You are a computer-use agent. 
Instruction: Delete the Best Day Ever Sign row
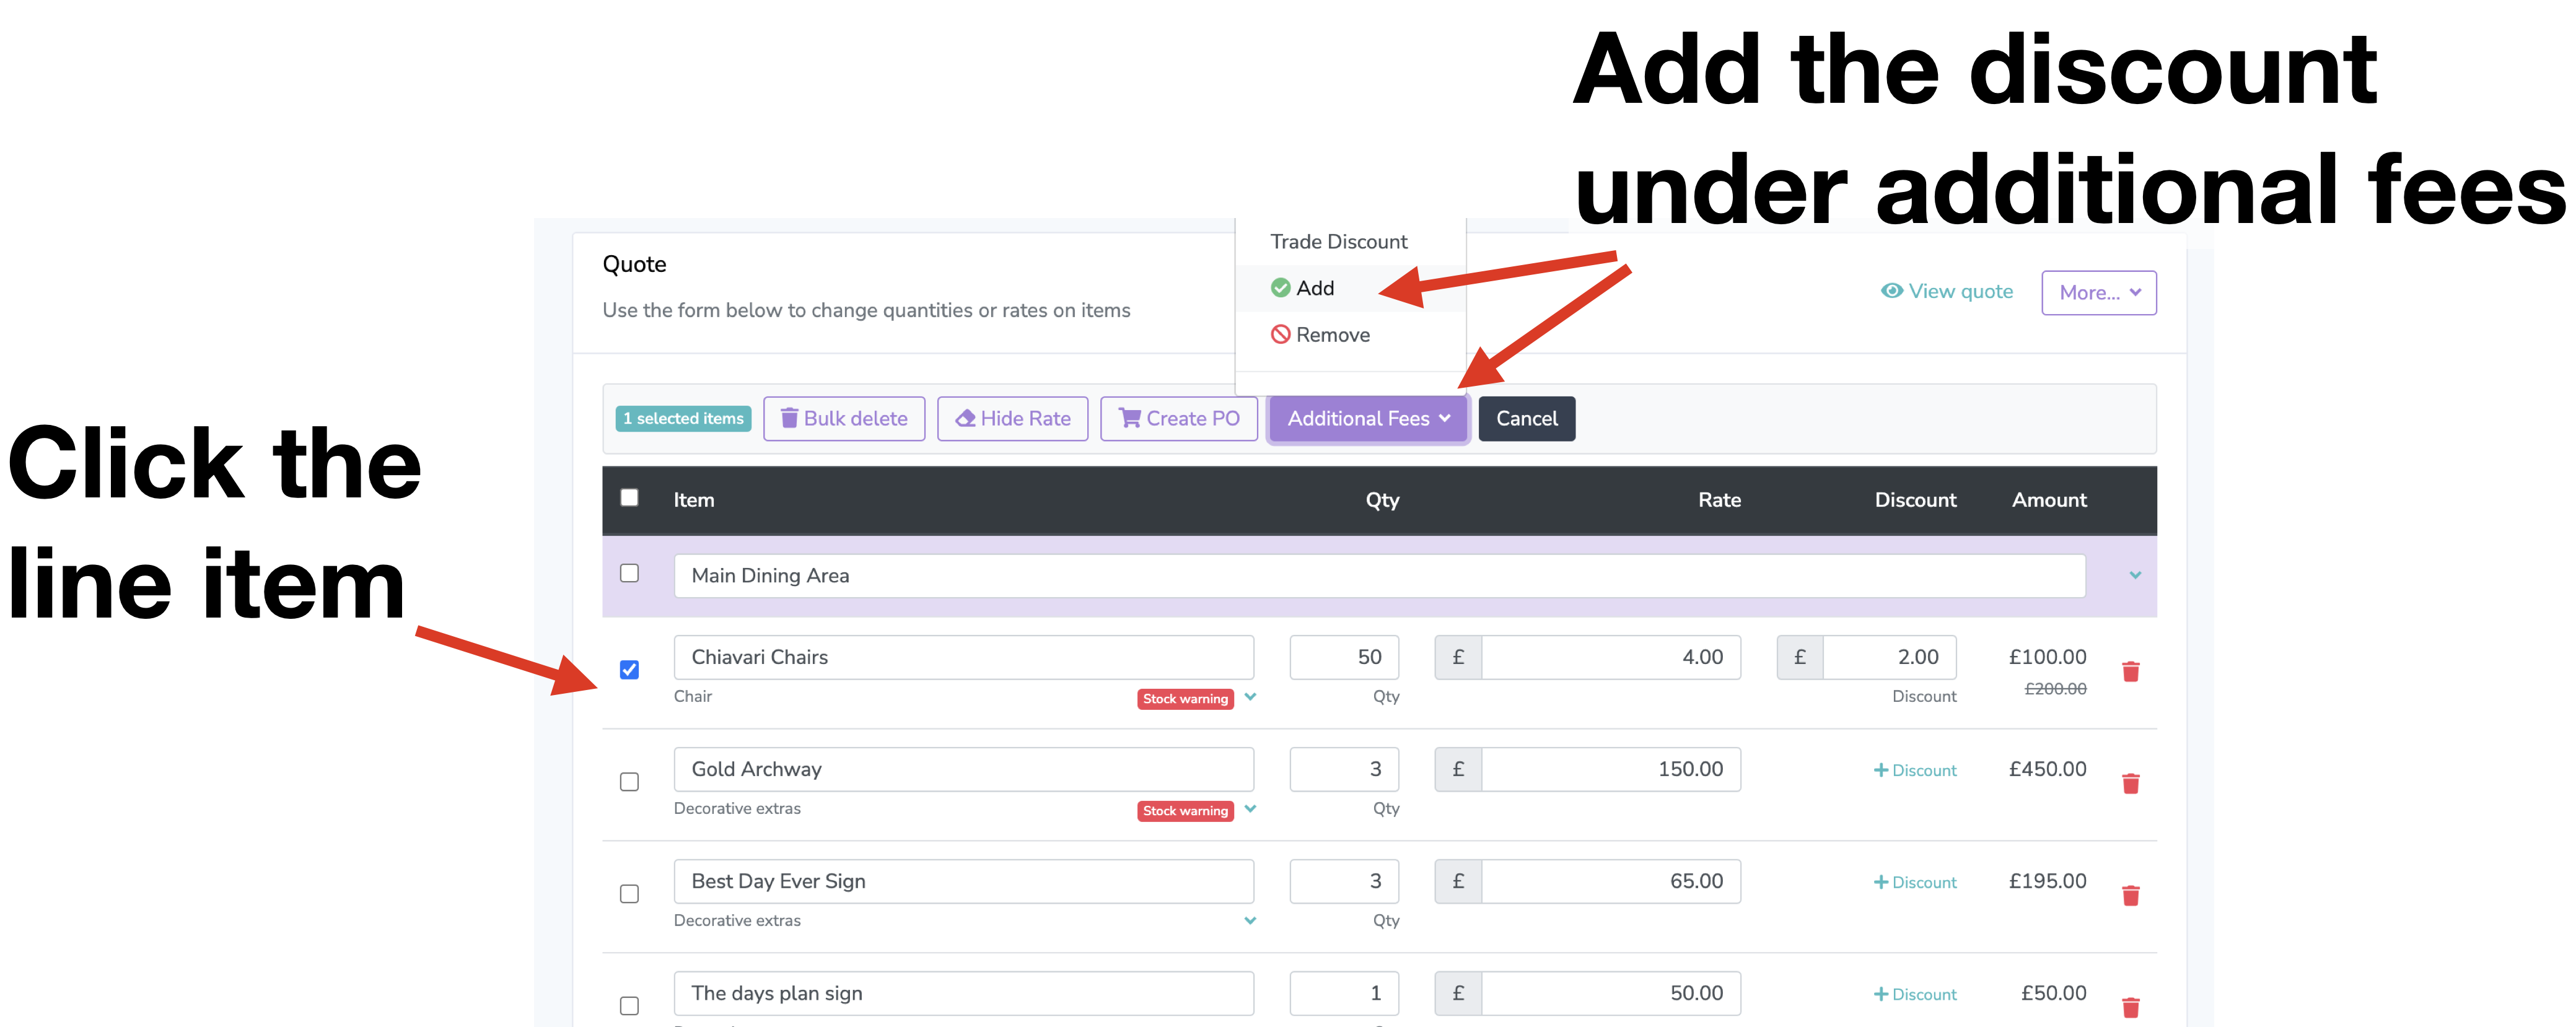2130,895
